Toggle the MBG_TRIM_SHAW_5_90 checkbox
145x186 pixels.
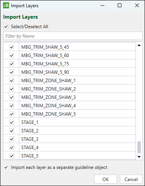(11, 72)
